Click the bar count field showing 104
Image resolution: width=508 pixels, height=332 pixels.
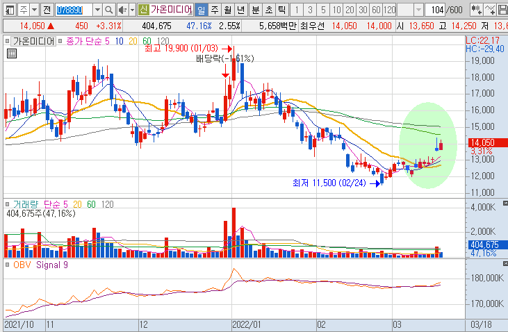tap(435, 10)
